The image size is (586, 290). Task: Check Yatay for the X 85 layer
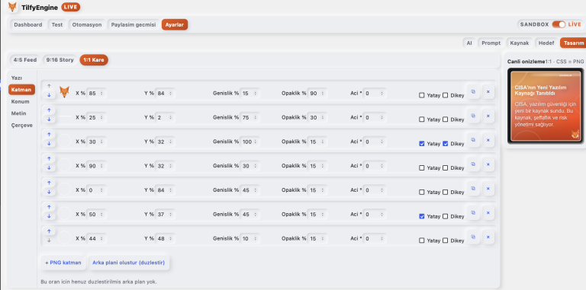coord(421,95)
